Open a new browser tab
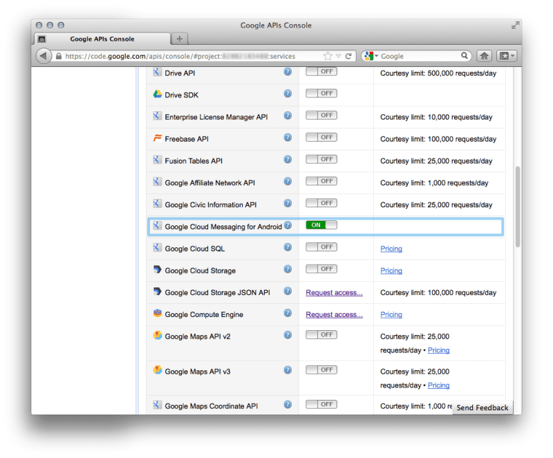This screenshot has height=458, width=553. pyautogui.click(x=178, y=39)
